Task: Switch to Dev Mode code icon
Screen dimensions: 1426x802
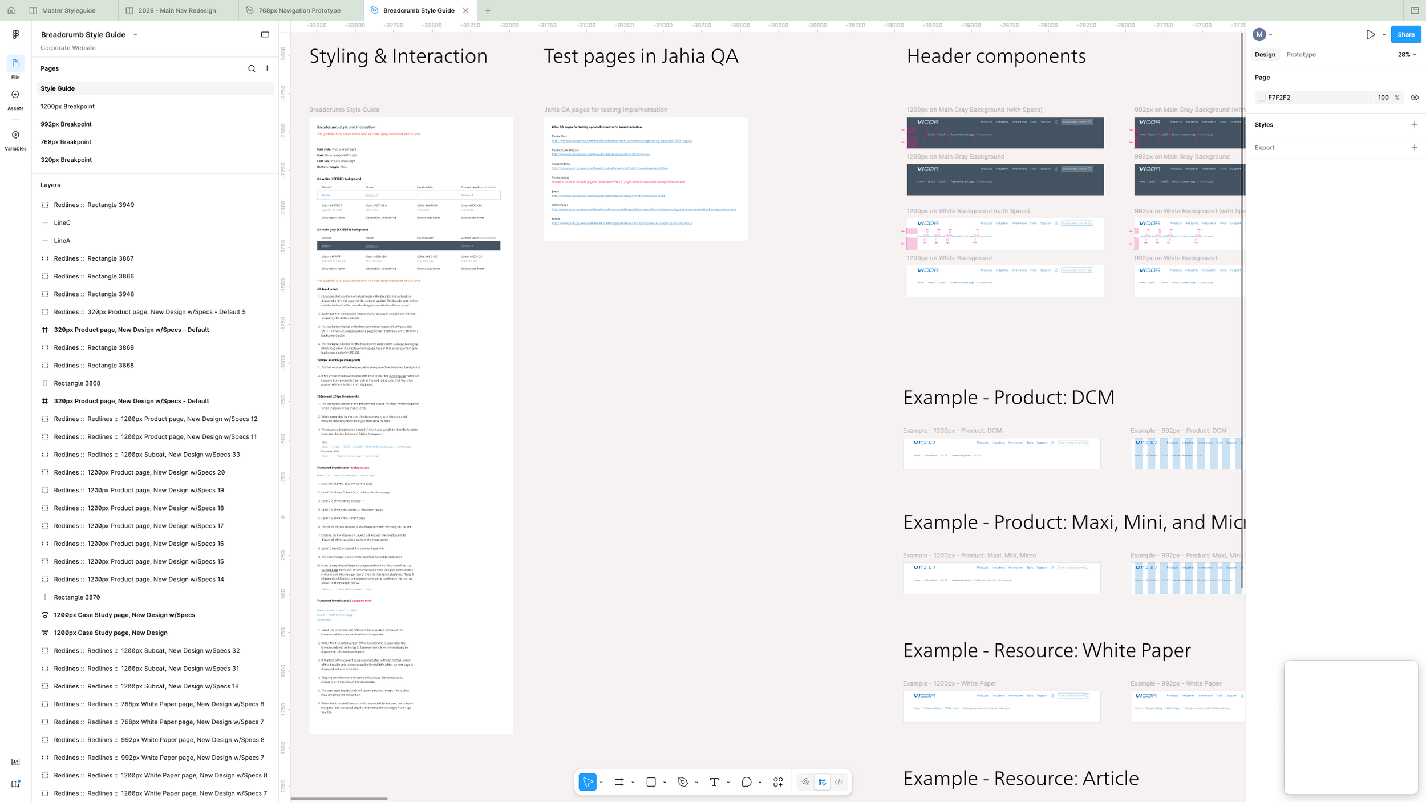Action: pos(838,782)
